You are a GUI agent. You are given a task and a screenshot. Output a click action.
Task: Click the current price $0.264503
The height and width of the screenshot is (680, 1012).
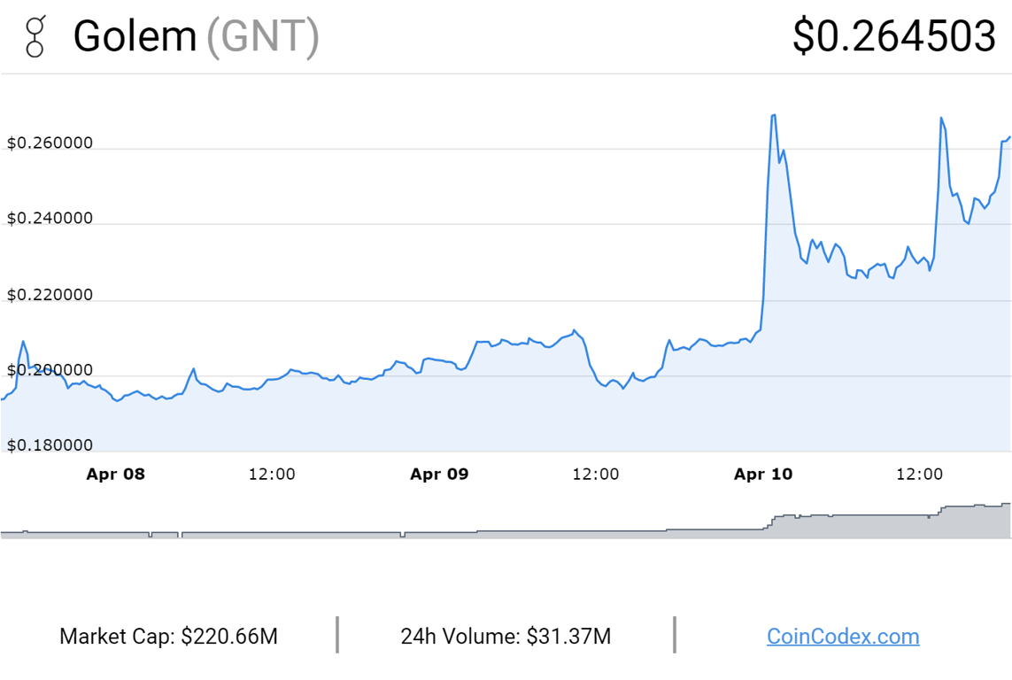(x=894, y=36)
